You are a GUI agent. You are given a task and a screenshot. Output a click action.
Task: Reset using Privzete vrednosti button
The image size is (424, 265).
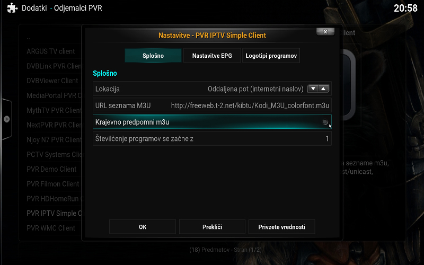coord(282,227)
